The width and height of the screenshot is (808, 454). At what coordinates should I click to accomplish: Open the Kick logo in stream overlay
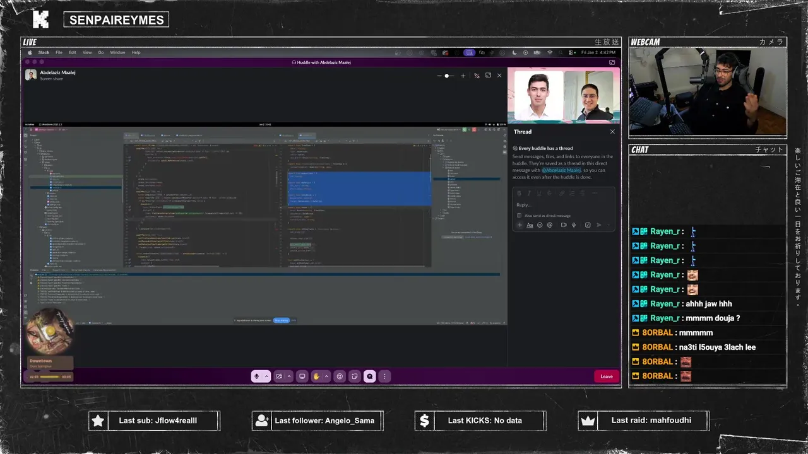(40, 19)
